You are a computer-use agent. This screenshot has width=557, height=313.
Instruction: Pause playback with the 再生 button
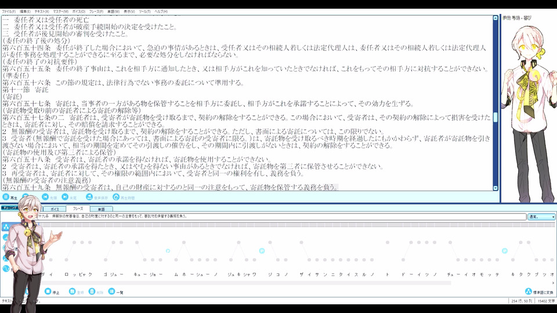10,197
